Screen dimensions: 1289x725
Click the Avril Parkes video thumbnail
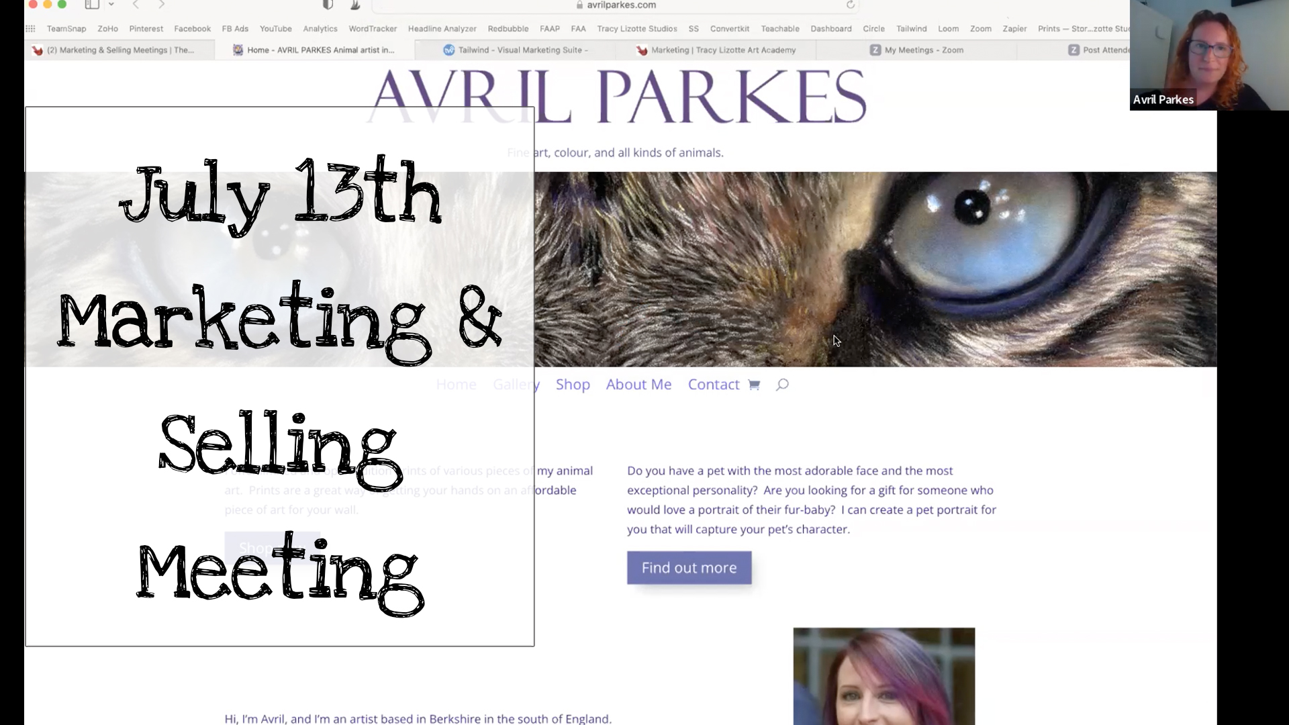[1209, 55]
